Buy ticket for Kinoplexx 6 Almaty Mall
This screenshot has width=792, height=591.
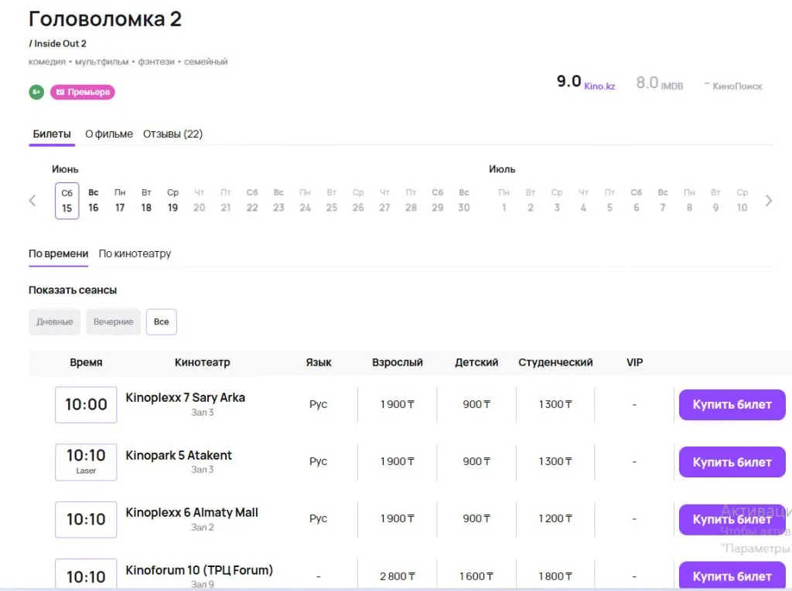pyautogui.click(x=732, y=519)
